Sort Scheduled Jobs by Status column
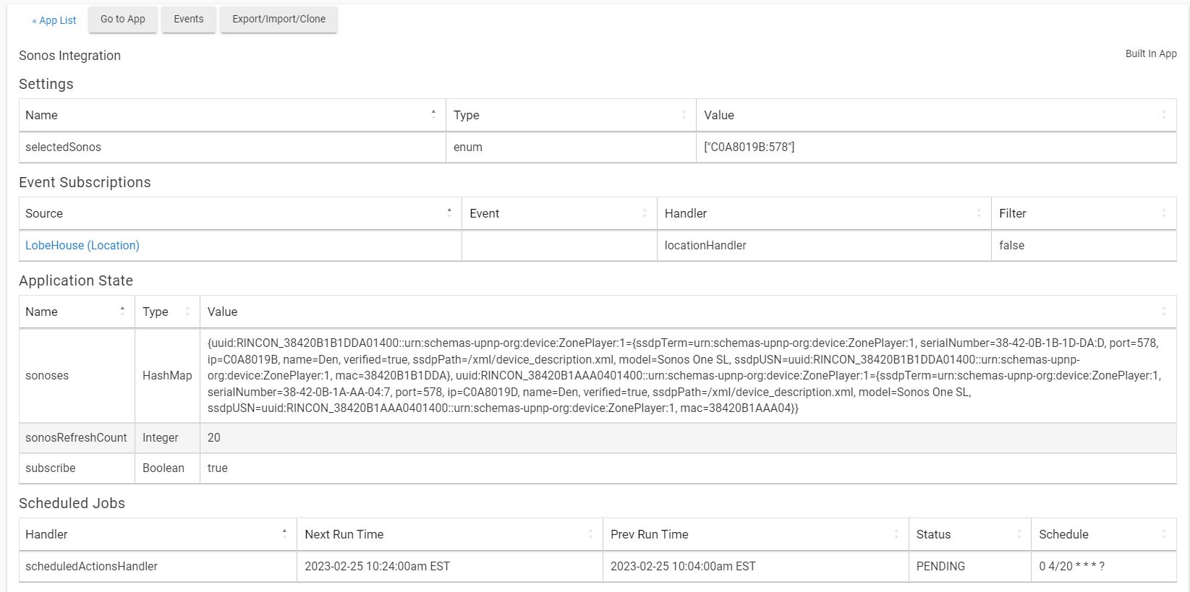Viewport: 1190px width, 592px height. coord(969,534)
